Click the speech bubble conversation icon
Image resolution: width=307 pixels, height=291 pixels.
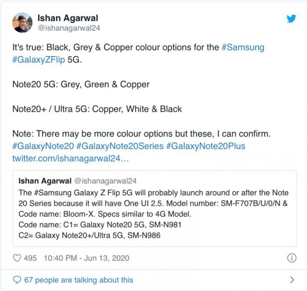pyautogui.click(x=17, y=280)
